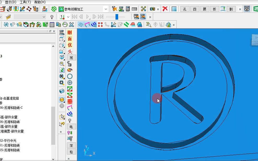Click the collision explosion tool icon
Screen dimensions: 258x161
click(114, 9)
